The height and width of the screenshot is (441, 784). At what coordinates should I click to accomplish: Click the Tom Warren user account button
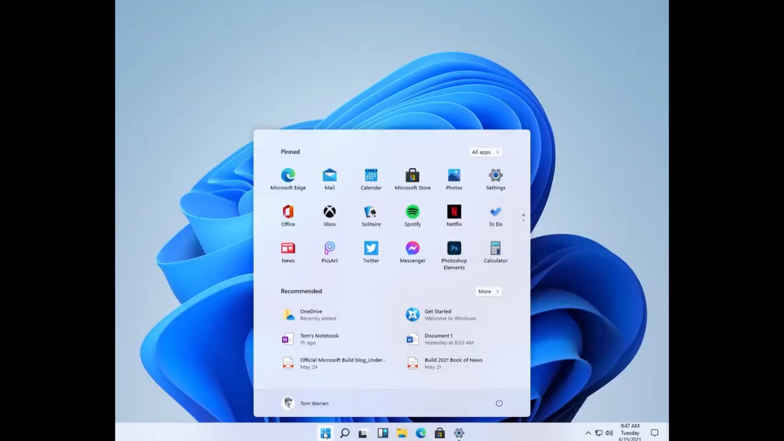(306, 403)
